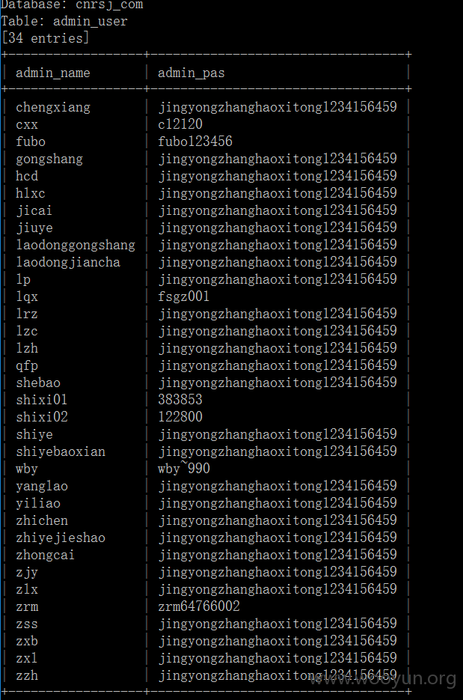Viewport: 463px width, 700px height.
Task: Select the Database name line
Action: (x=72, y=5)
